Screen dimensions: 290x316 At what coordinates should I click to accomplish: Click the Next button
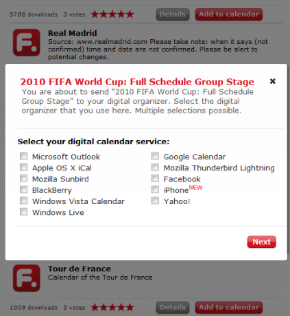[262, 242]
